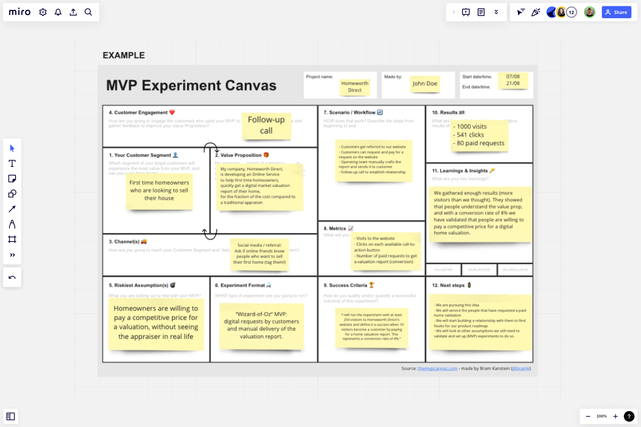This screenshot has width=641, height=427.
Task: Select the Follow-up call sticky note
Action: pyautogui.click(x=266, y=126)
